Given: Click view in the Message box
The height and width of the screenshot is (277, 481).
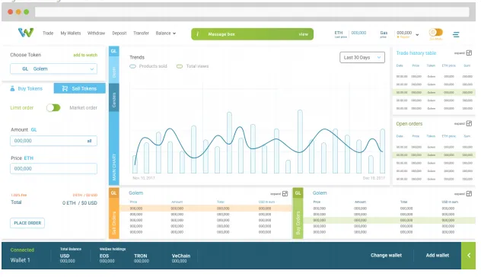Looking at the screenshot, I should tap(304, 34).
